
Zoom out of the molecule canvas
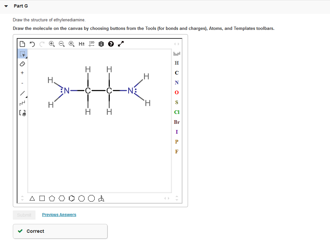[62, 44]
